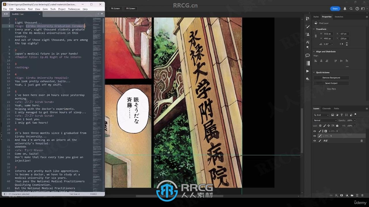Create a new group folder icon
The height and width of the screenshot is (207, 369).
[x=352, y=195]
